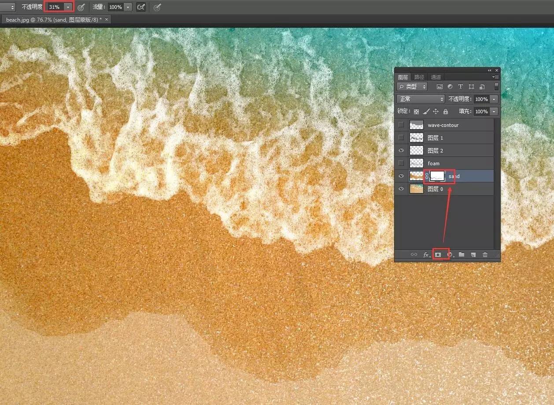Open the fx layer style menu
Viewport: 554px width, 405px height.
tap(426, 255)
